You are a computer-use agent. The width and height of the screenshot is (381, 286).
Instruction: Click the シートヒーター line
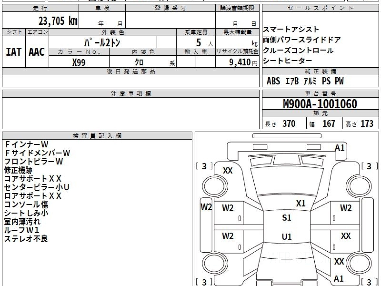pyautogui.click(x=288, y=61)
